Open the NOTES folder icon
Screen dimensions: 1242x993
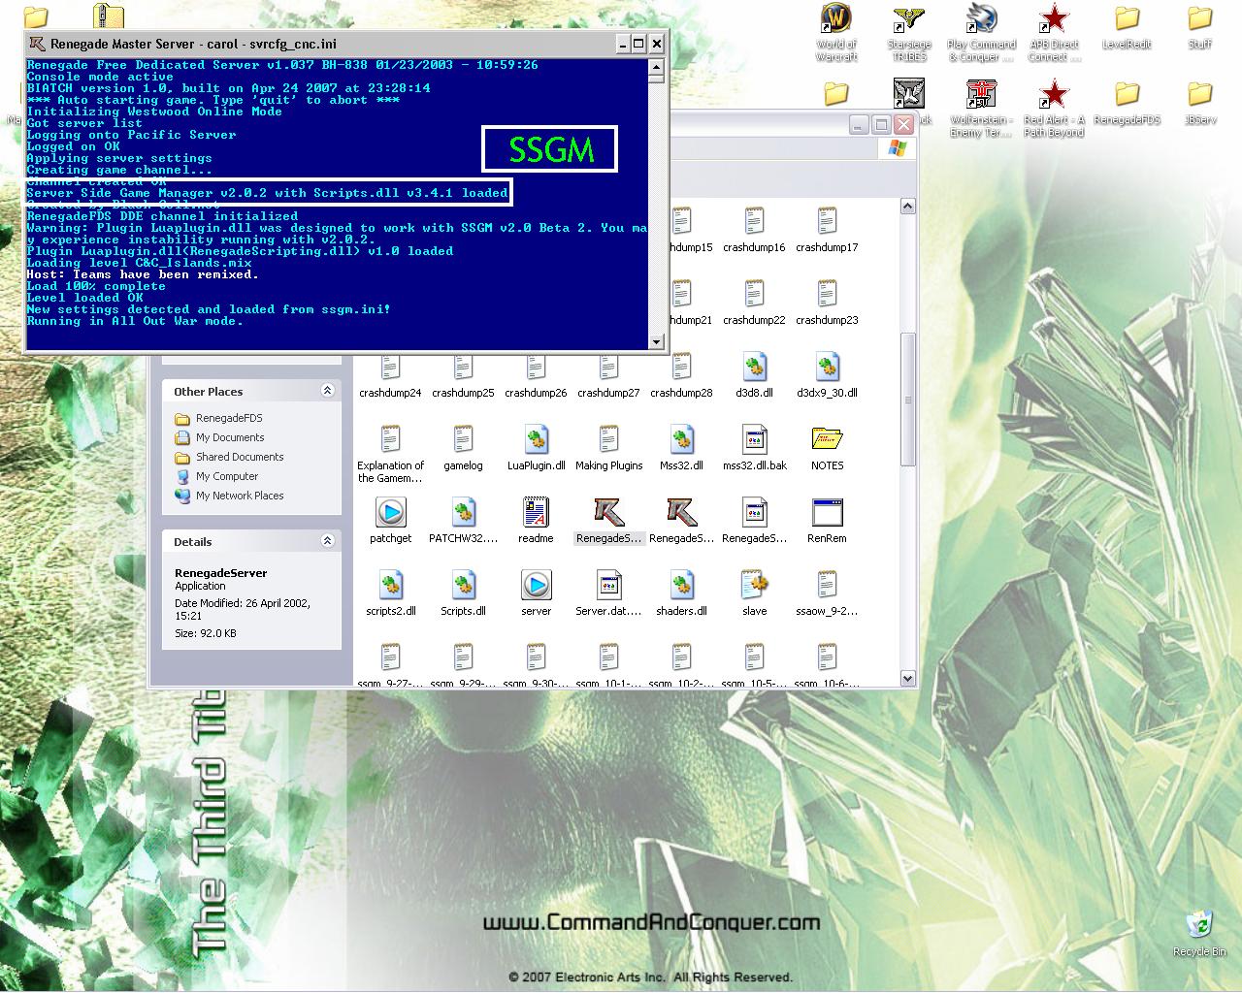coord(827,439)
